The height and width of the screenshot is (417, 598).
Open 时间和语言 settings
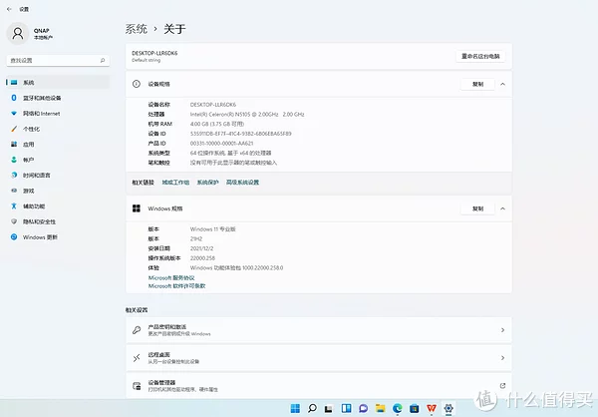(58, 176)
